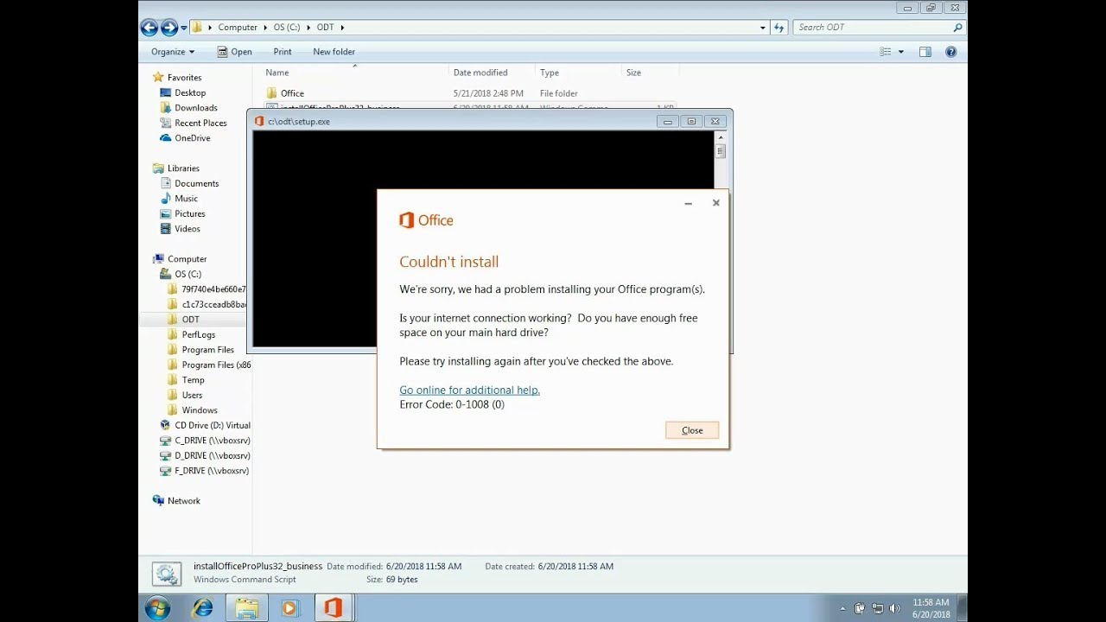
Task: Click OS (C:) breadcrumb in address bar
Action: (x=286, y=28)
